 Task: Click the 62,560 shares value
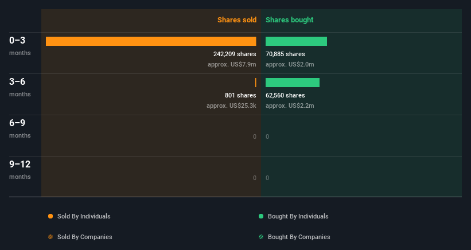285,95
